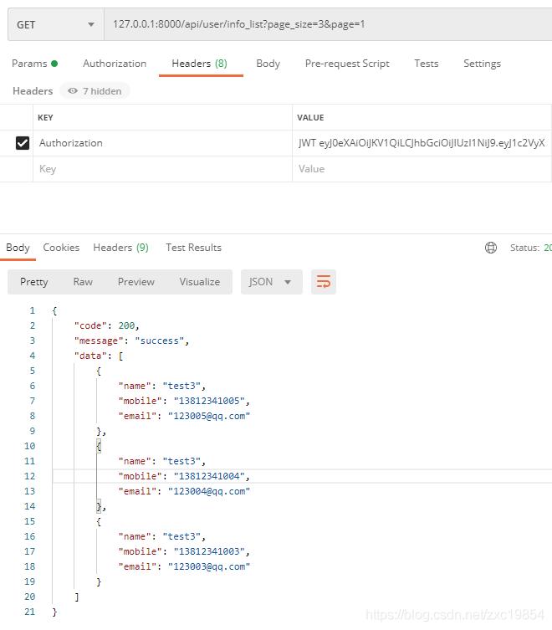This screenshot has width=552, height=630.
Task: Switch to Preview response view
Action: click(135, 282)
